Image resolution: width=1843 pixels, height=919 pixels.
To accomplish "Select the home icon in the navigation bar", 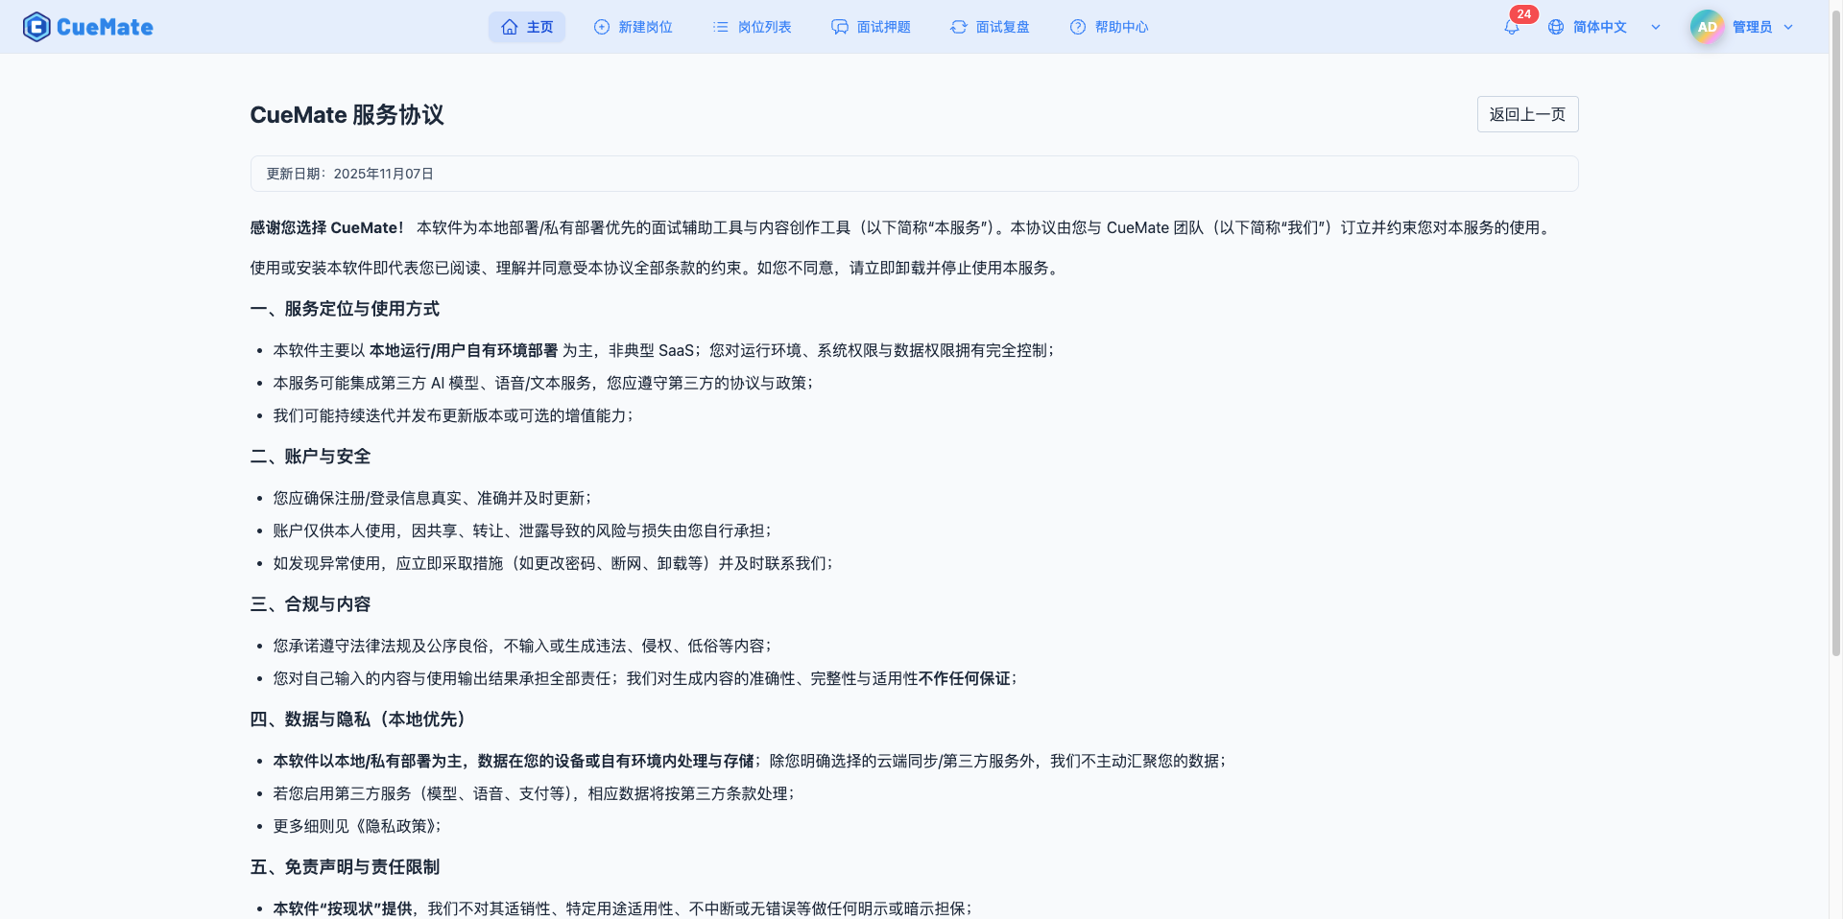I will [x=510, y=27].
